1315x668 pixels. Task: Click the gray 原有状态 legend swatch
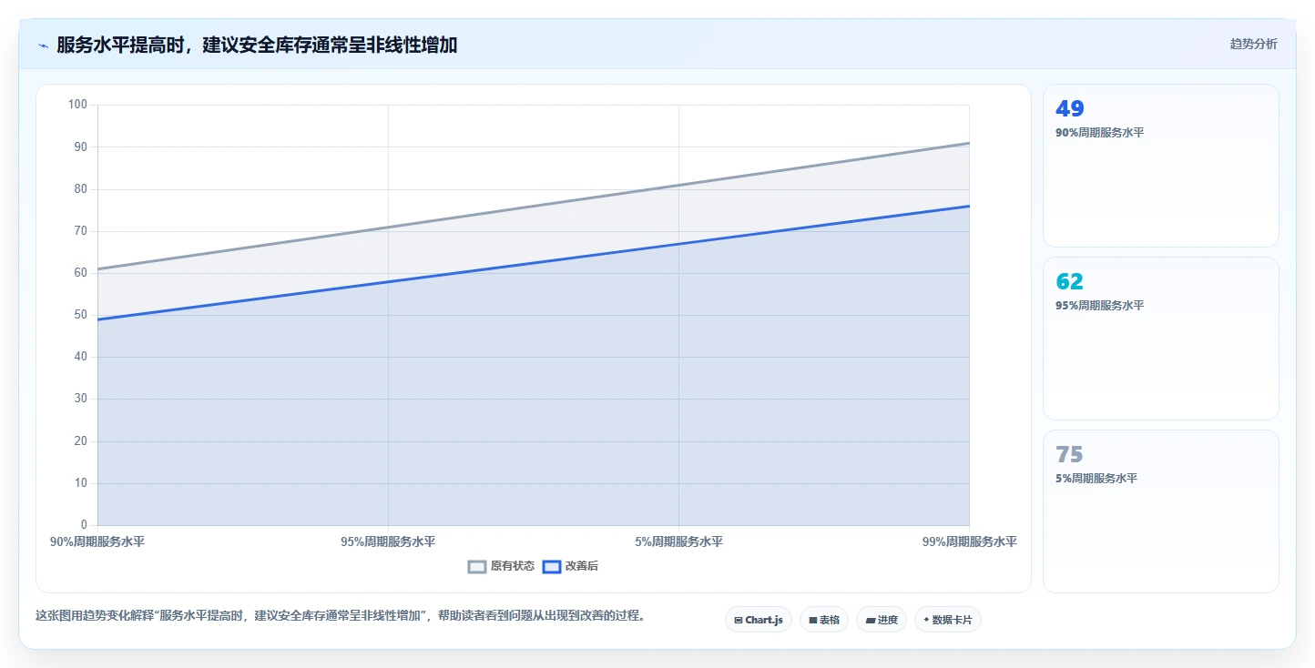click(477, 566)
